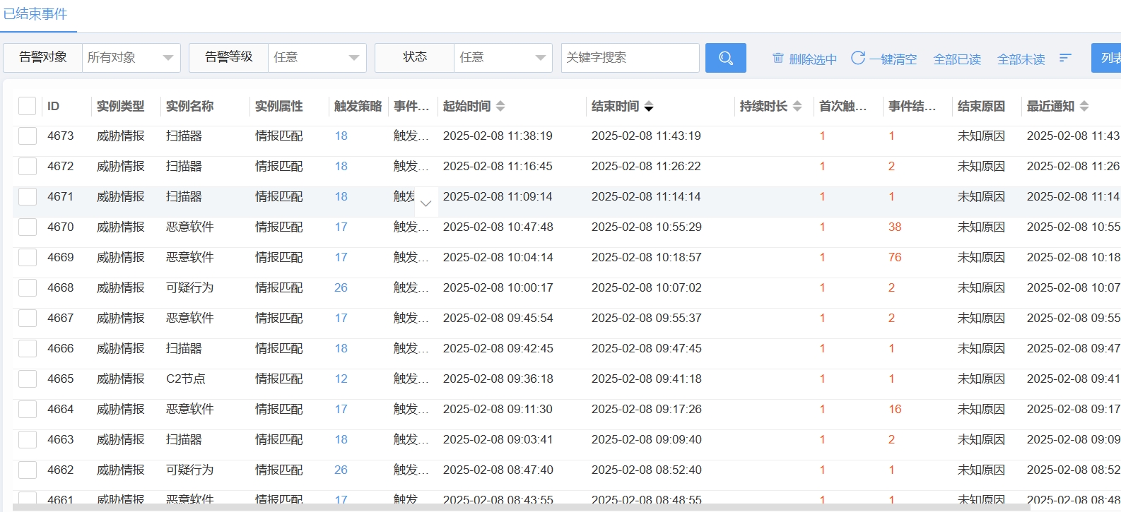Sort by 持续时长 column arrows
This screenshot has width=1121, height=512.
tap(797, 106)
